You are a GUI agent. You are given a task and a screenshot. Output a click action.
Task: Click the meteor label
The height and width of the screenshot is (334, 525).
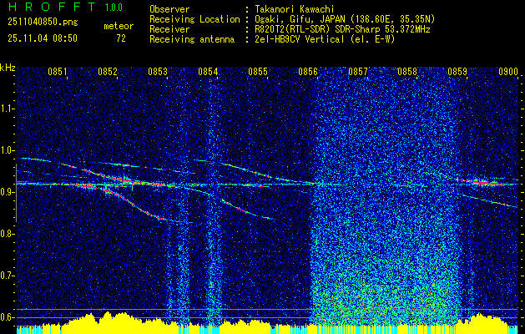pyautogui.click(x=119, y=26)
